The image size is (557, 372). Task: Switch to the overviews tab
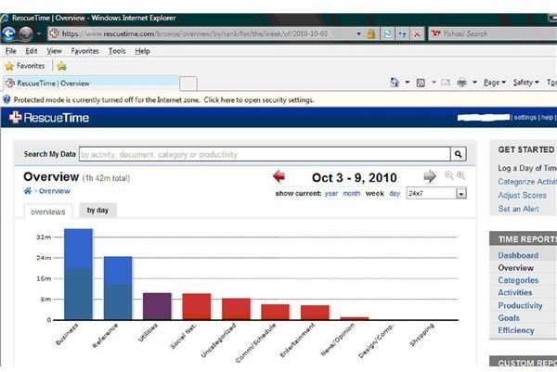click(x=48, y=212)
